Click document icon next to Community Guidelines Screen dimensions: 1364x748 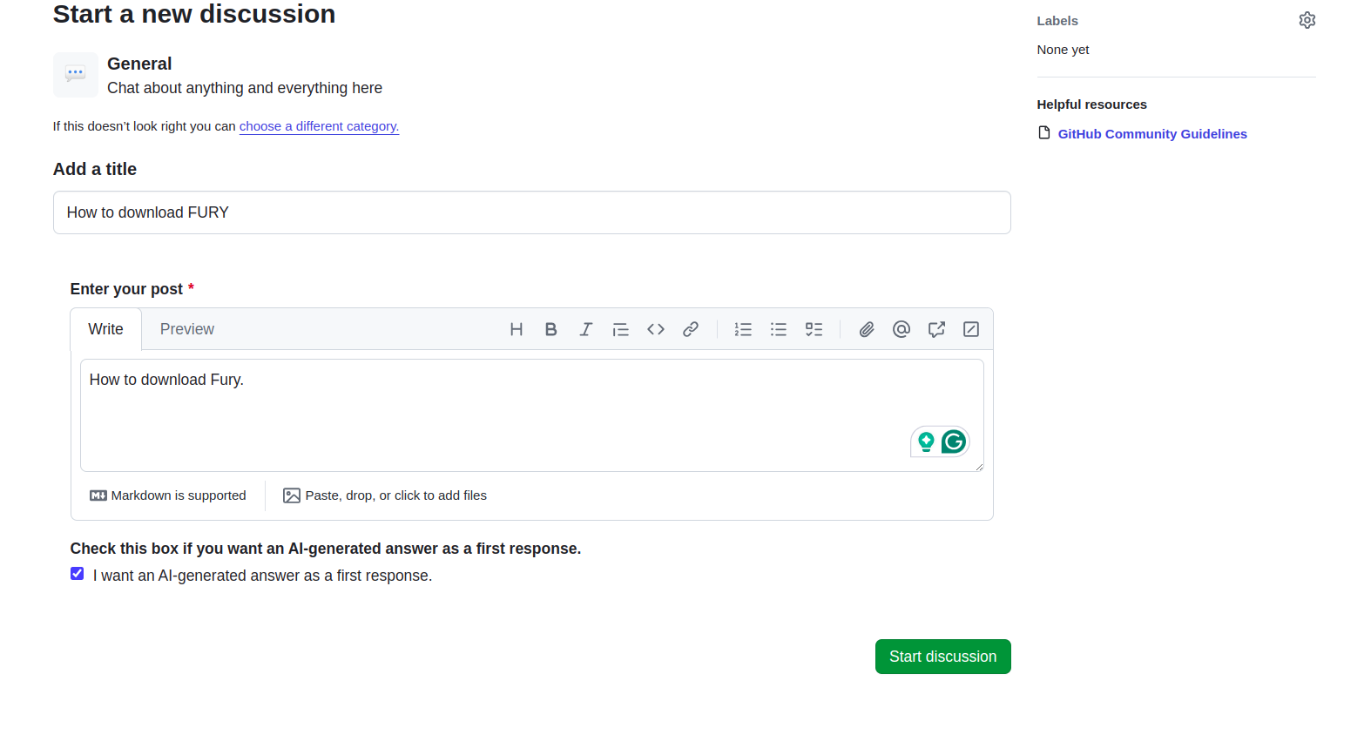coord(1044,133)
